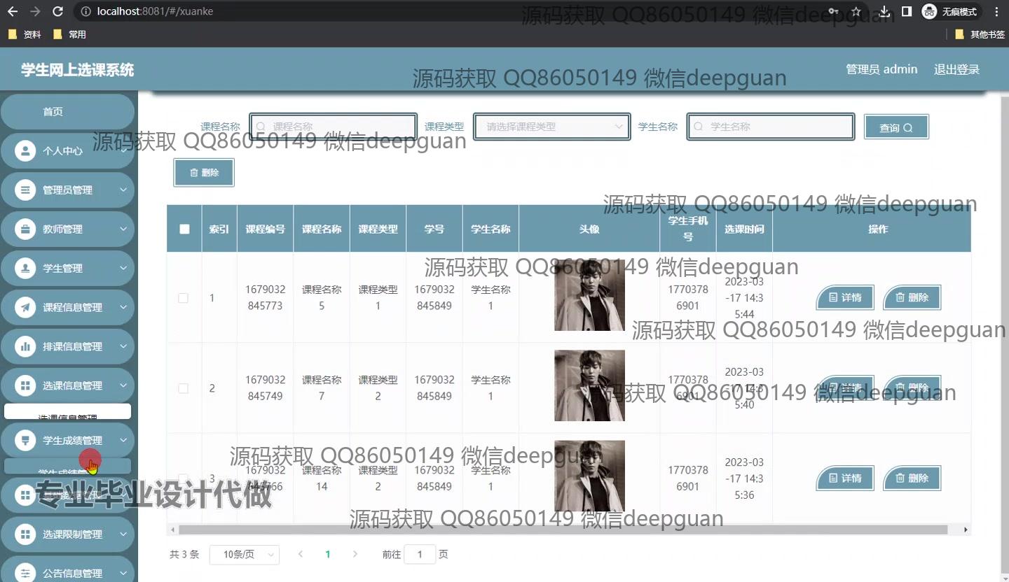Click avatar thumbnail in 课程名称14 row
This screenshot has height=582, width=1009.
[x=589, y=476]
